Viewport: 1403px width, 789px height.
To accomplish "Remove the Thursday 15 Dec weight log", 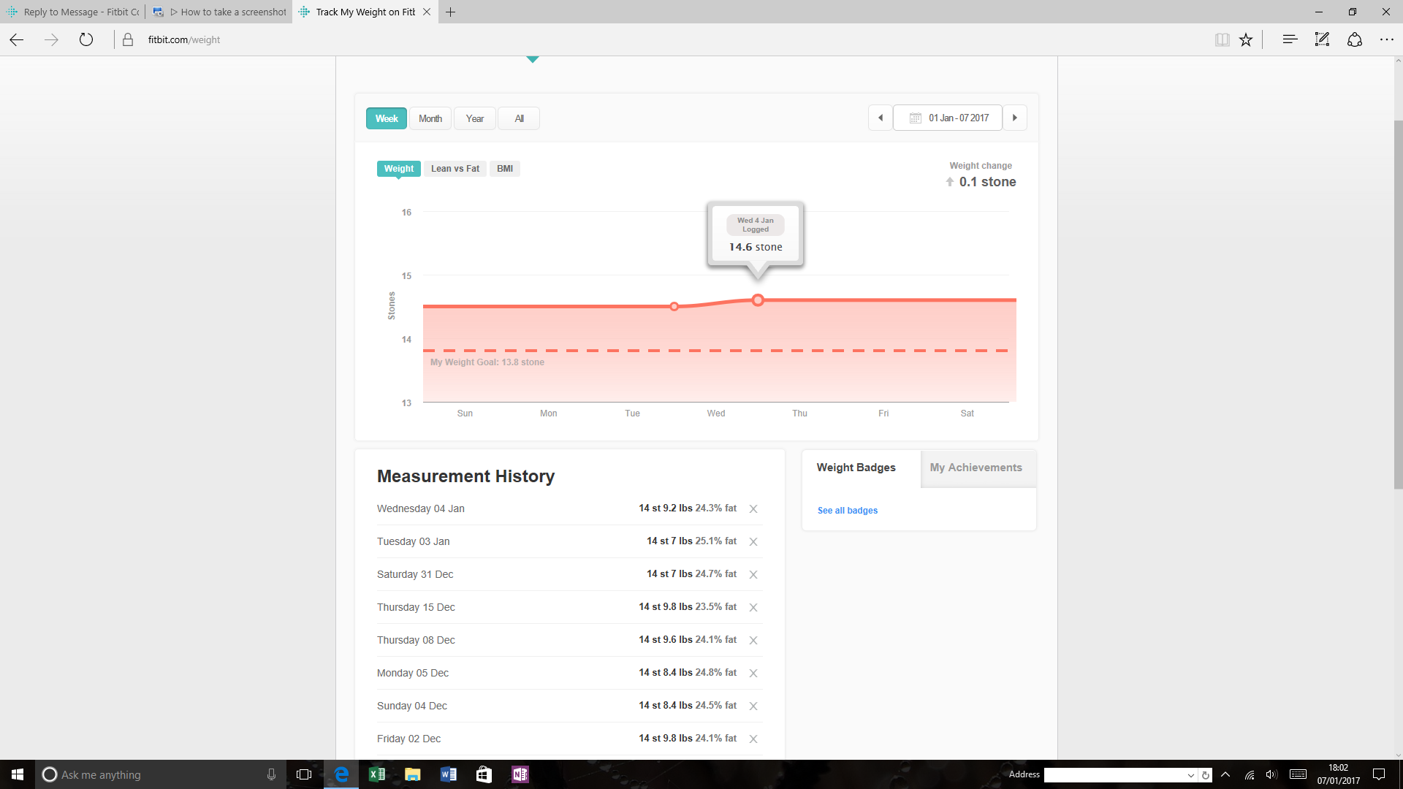I will tap(753, 608).
